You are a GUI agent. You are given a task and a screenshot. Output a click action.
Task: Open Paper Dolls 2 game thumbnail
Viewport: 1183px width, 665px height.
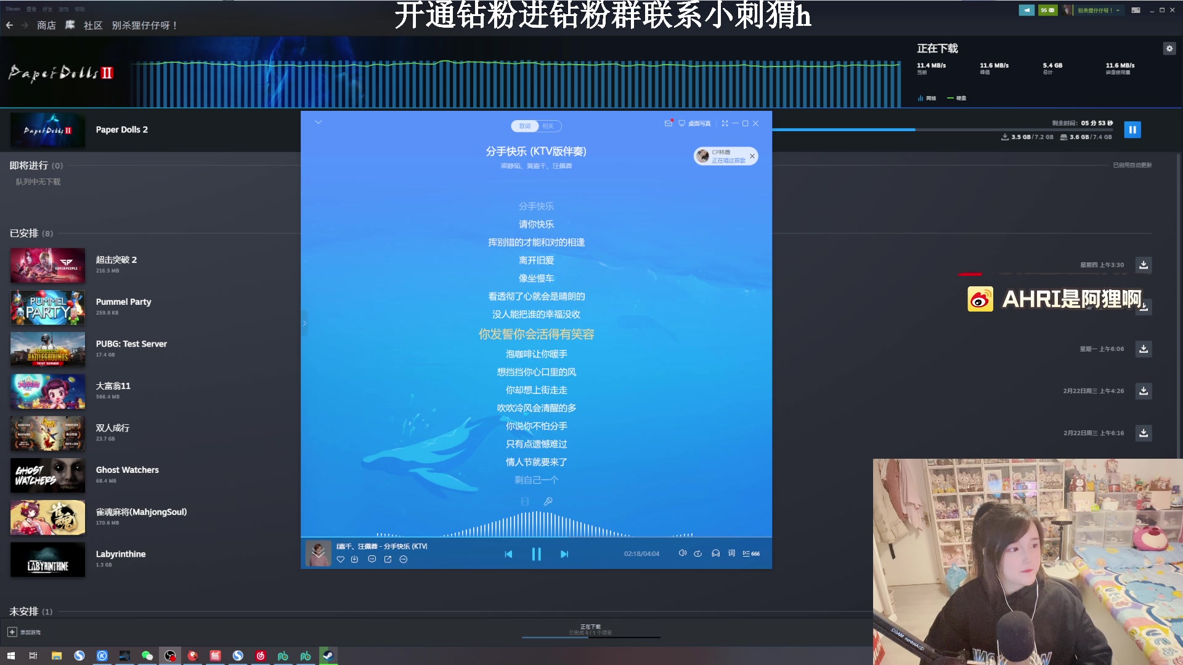point(47,130)
